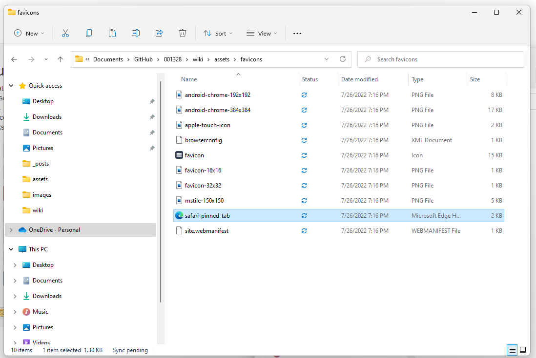Click the Delete trash can icon
This screenshot has width=536, height=358.
[x=183, y=33]
